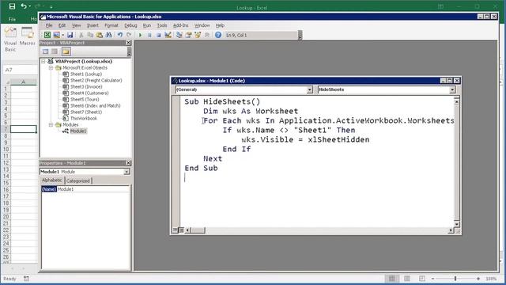Click the Copy icon in VBA toolbar
The image size is (506, 285).
pos(90,35)
